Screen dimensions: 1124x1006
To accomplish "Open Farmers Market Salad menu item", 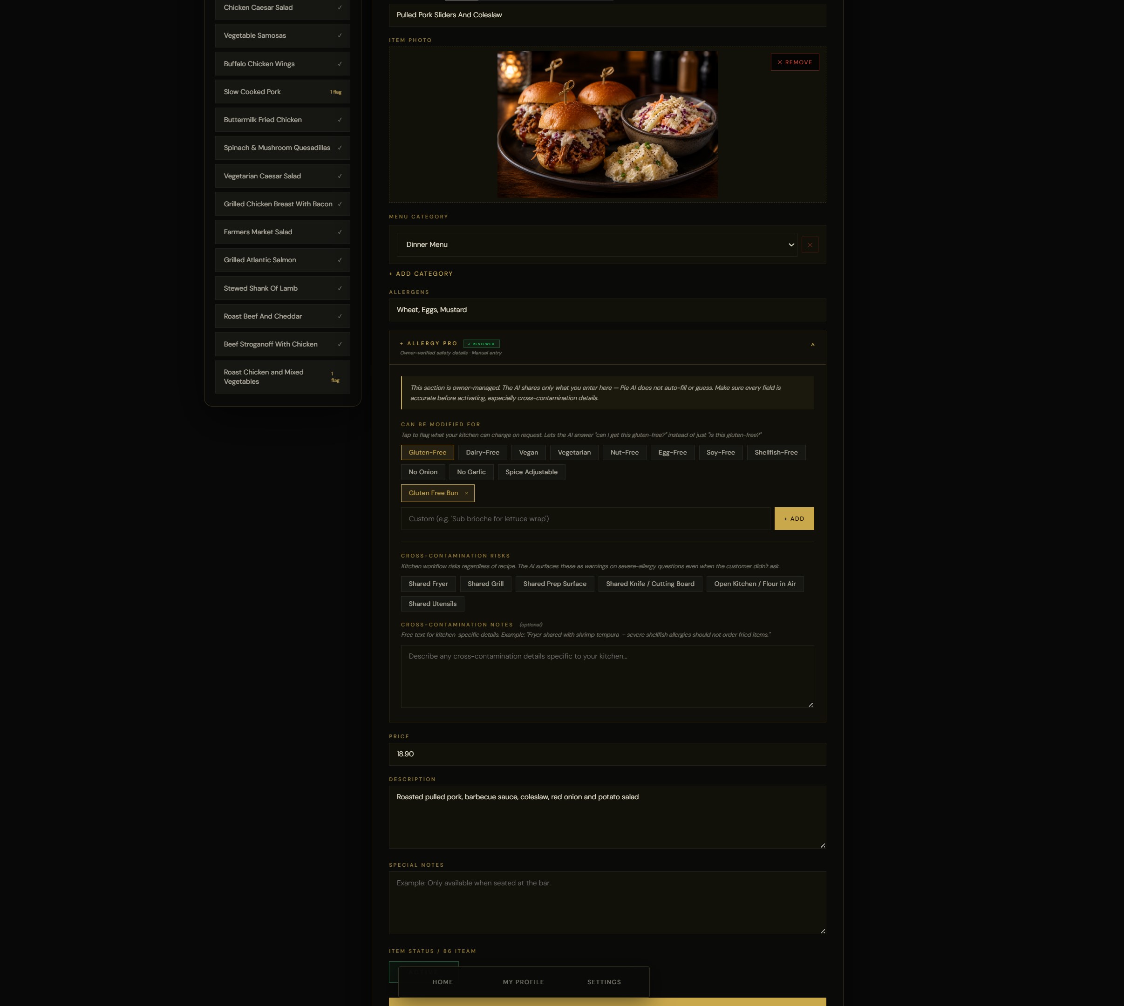I will click(283, 232).
